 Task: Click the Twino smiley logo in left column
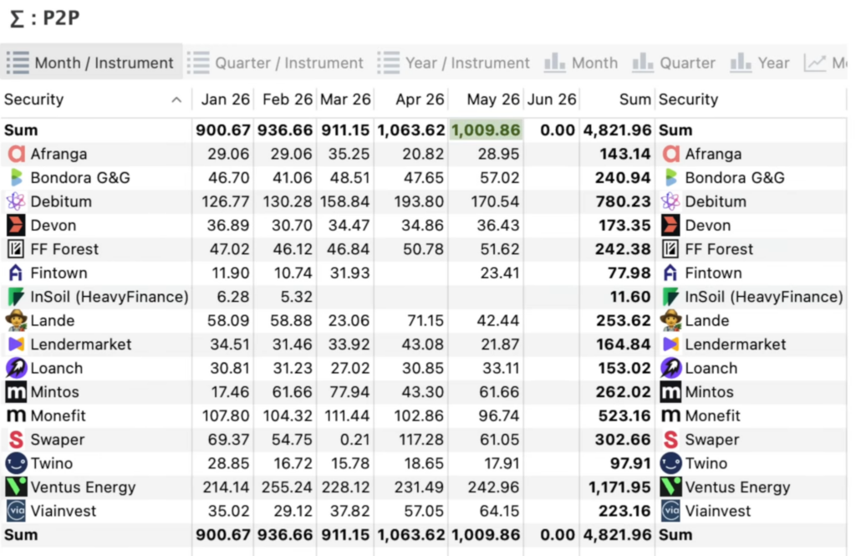click(16, 463)
